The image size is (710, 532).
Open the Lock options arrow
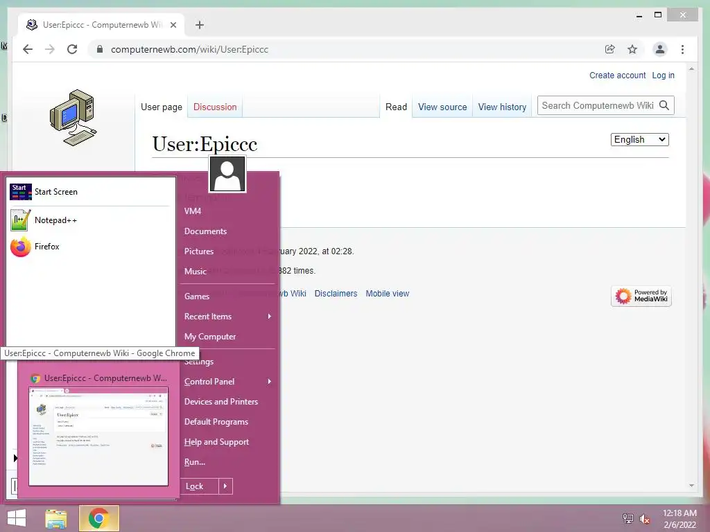(225, 486)
